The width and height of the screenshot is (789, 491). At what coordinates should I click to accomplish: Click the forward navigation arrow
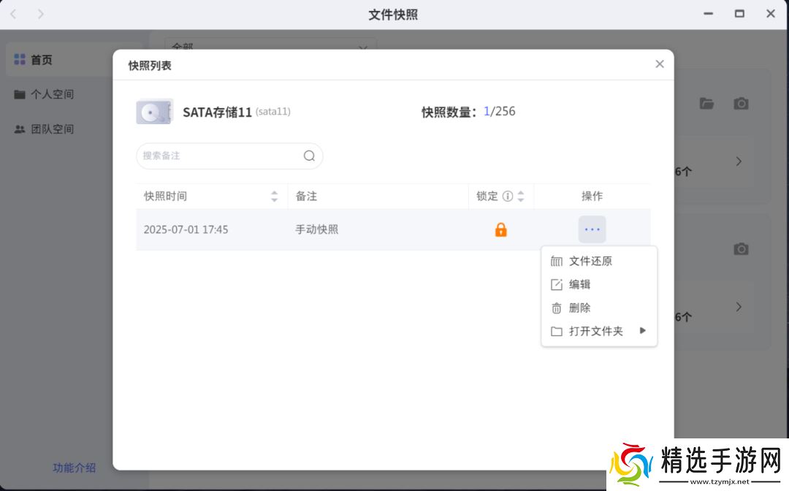tap(40, 14)
